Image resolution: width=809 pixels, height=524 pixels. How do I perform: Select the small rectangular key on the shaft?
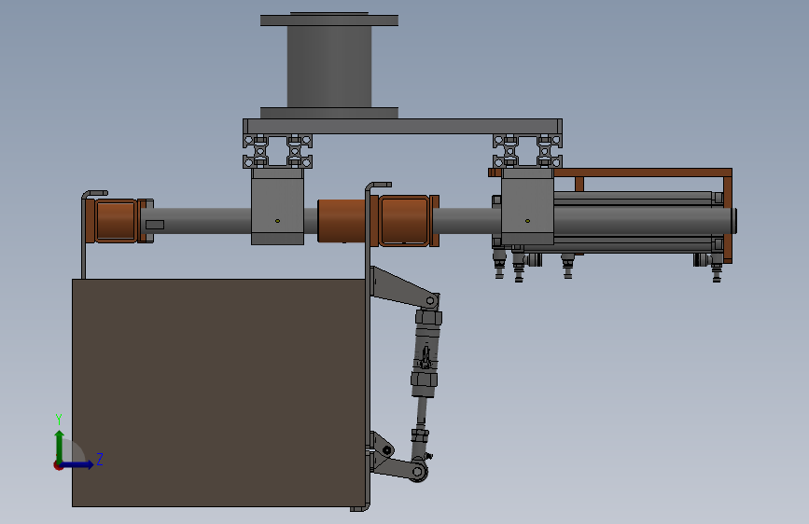coord(155,225)
